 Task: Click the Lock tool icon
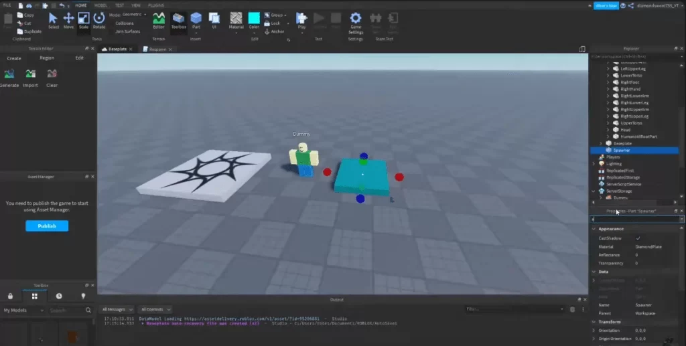[267, 23]
